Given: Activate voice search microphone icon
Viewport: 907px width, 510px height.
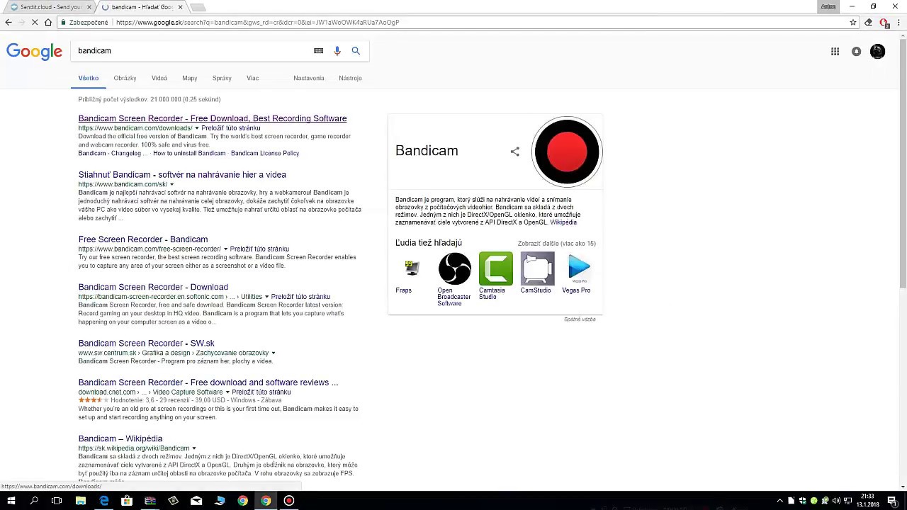Looking at the screenshot, I should pyautogui.click(x=337, y=51).
